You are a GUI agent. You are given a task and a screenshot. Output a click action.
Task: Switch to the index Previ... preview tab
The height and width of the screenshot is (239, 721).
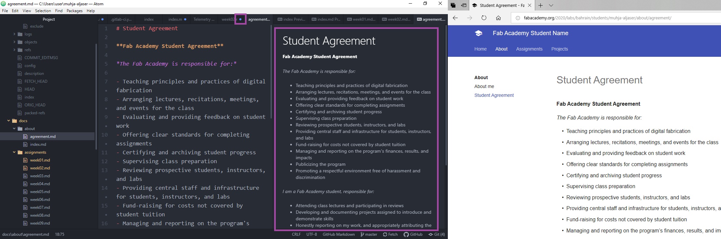tap(291, 19)
